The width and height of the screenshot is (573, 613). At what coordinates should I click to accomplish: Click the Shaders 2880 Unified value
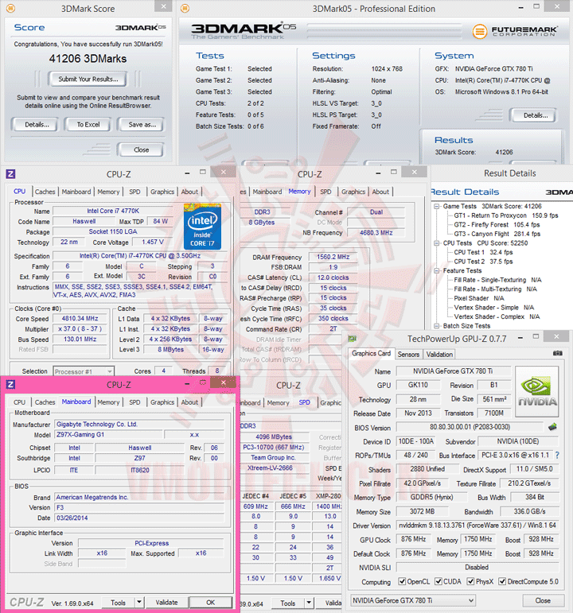427,469
